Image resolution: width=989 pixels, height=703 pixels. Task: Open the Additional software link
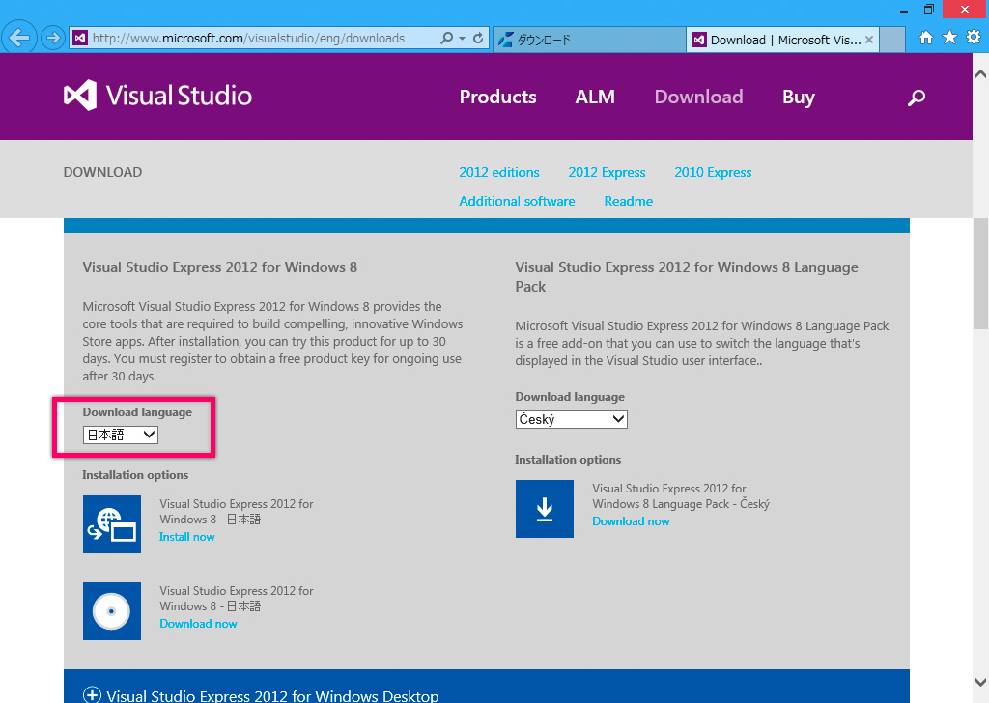pos(518,201)
